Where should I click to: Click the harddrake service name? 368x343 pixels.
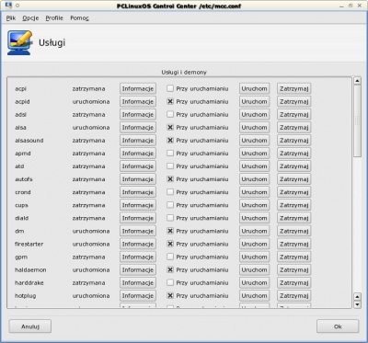(29, 282)
